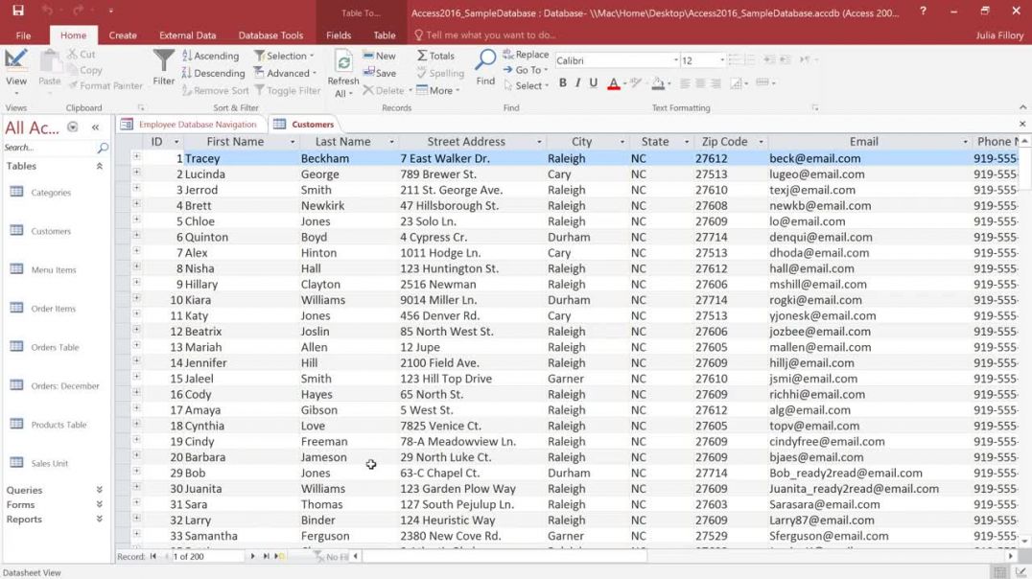The width and height of the screenshot is (1032, 579).
Task: Go to first record arrow
Action: [x=153, y=556]
